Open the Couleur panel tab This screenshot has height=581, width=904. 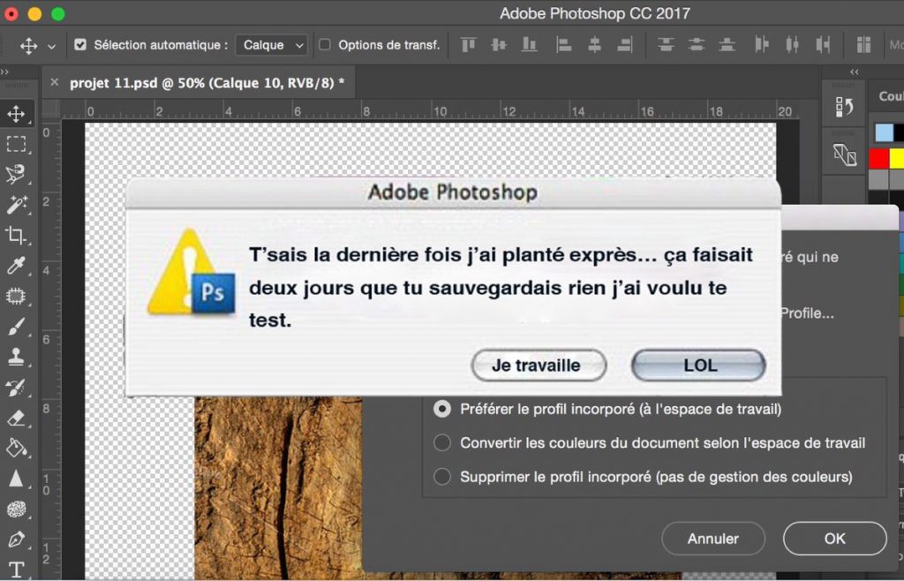click(891, 96)
